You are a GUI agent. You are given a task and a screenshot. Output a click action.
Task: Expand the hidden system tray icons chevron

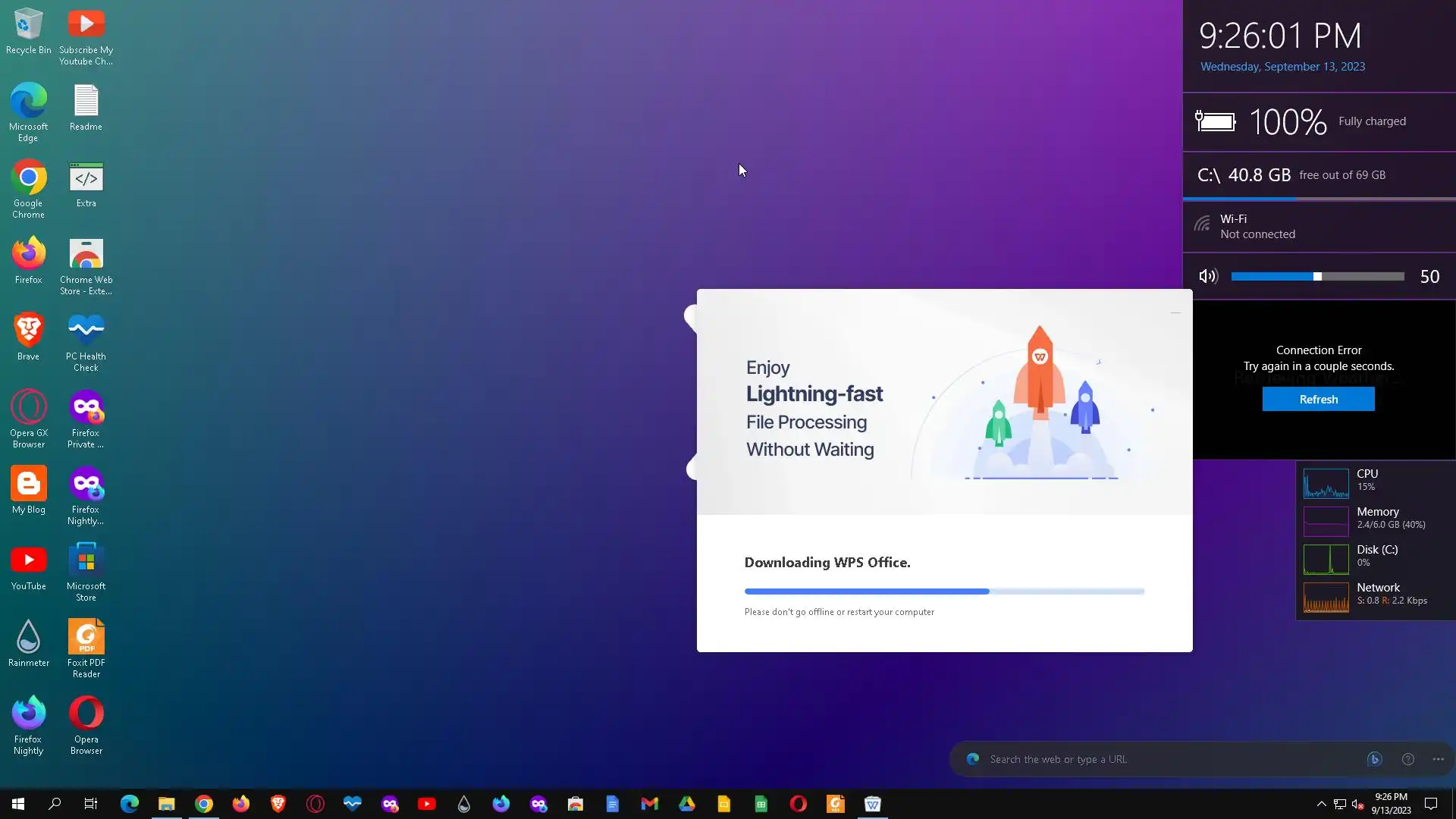(1321, 804)
